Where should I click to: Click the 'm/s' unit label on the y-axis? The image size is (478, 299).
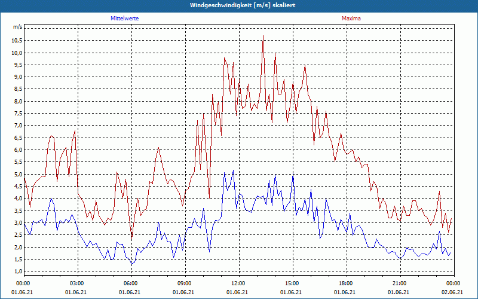(x=17, y=27)
